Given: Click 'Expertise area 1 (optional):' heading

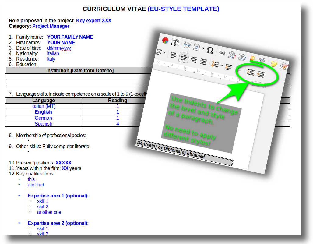Looking at the screenshot, I should coord(58,196).
